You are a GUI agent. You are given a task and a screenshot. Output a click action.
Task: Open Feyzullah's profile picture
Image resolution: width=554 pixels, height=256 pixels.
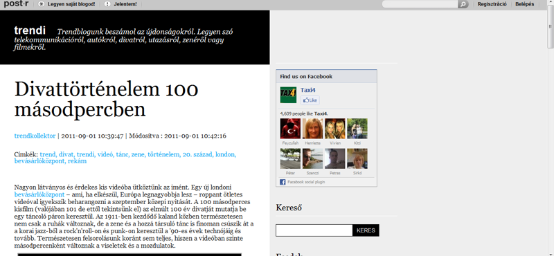(x=290, y=129)
